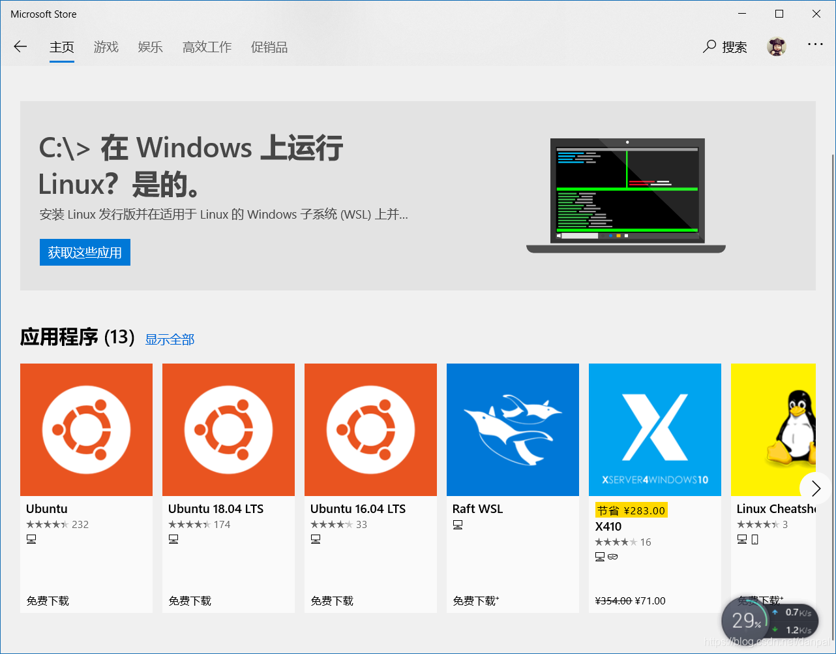Open the Raft WSL dolphin tile
Viewport: 836px width, 654px height.
513,429
